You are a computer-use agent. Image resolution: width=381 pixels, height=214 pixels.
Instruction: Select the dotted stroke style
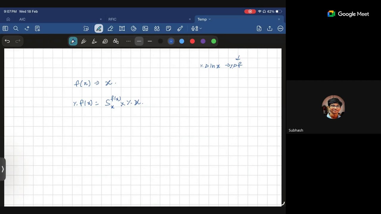coord(128,41)
